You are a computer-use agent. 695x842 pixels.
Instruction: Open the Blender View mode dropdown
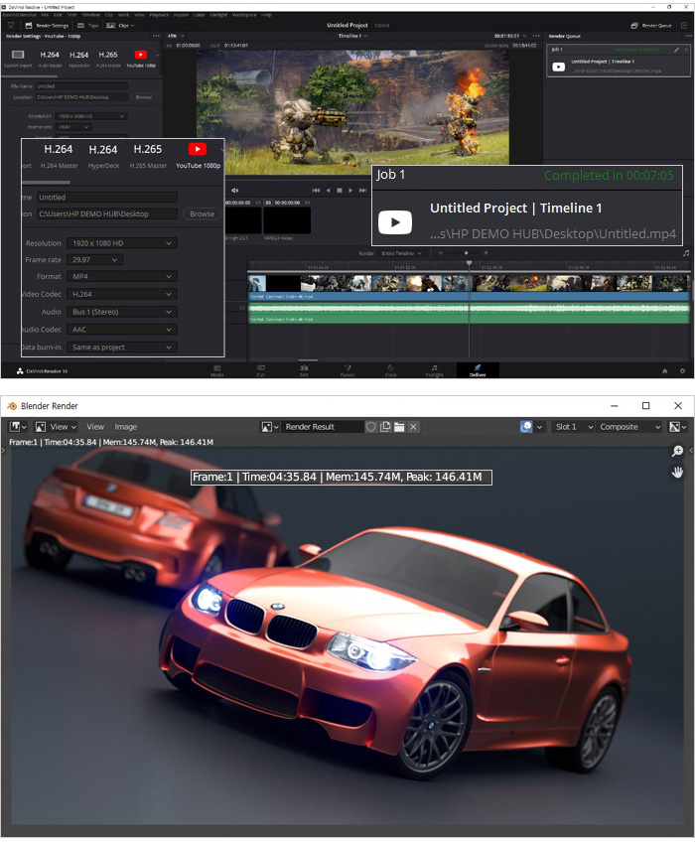(x=56, y=426)
